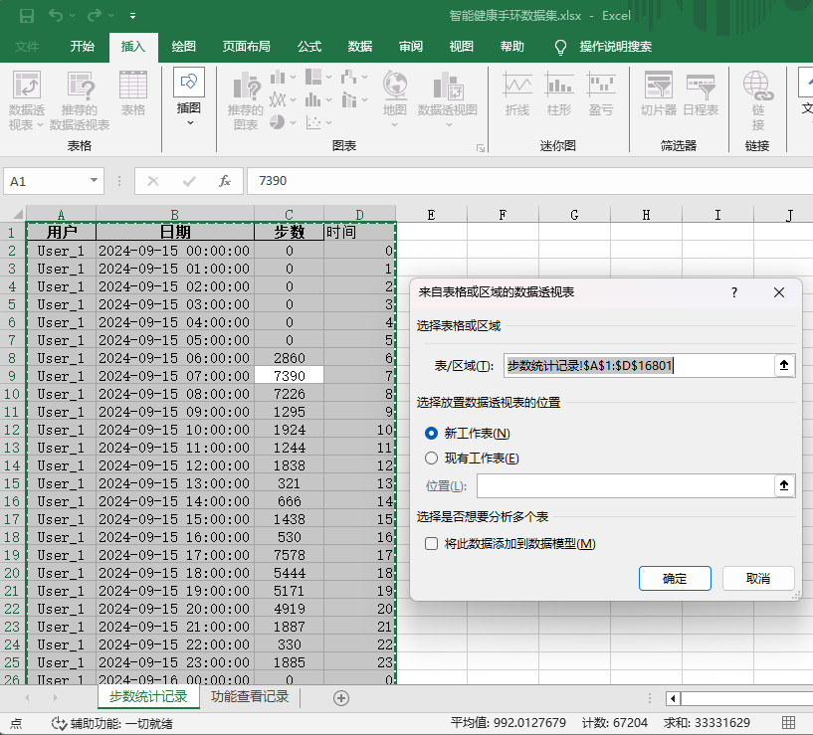The image size is (813, 735).
Task: Switch to the View (视图) tab
Action: pos(461,47)
